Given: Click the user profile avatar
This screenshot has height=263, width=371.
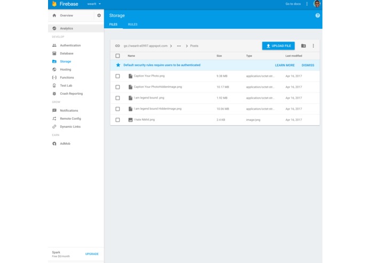Looking at the screenshot, I should [317, 4].
